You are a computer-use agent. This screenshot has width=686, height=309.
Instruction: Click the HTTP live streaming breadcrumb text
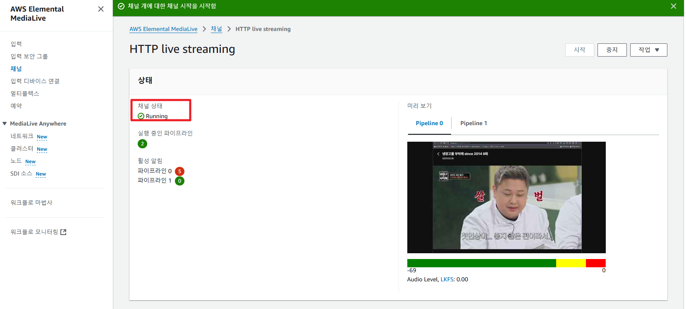click(x=263, y=29)
